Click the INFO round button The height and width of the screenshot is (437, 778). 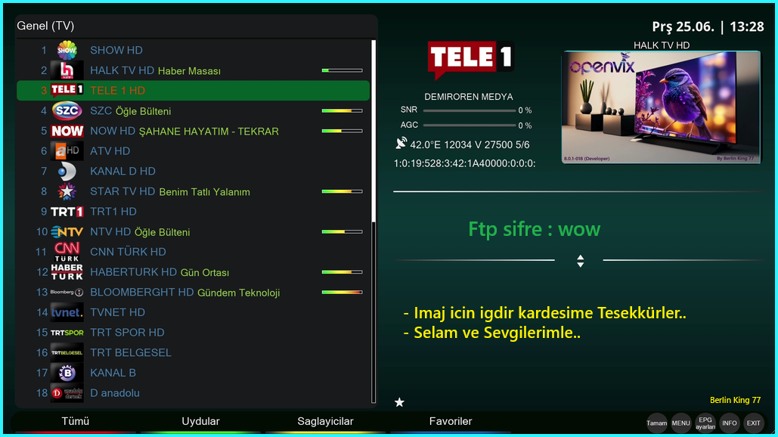(730, 423)
